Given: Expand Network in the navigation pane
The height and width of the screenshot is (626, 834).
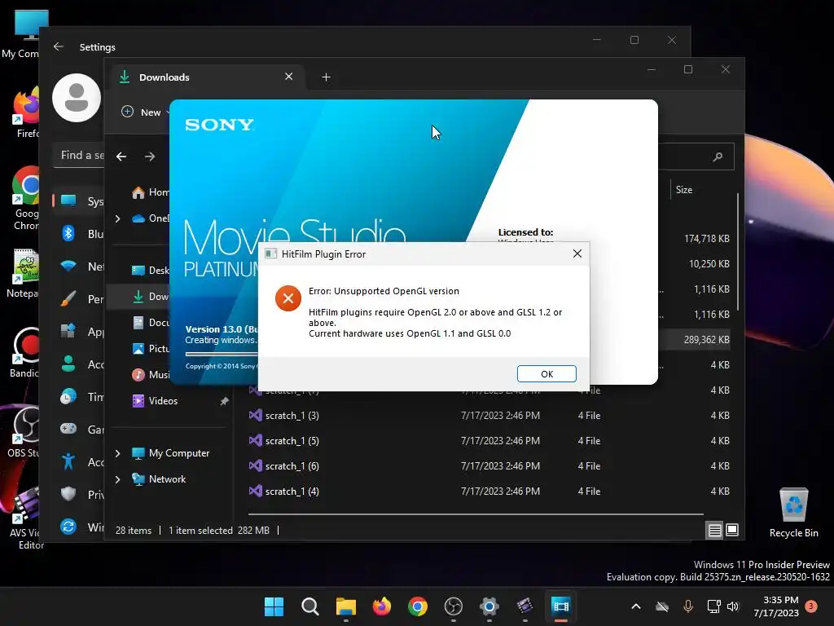Looking at the screenshot, I should tap(117, 479).
